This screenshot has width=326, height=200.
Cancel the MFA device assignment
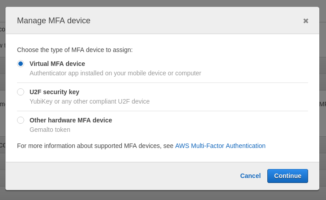pos(250,176)
